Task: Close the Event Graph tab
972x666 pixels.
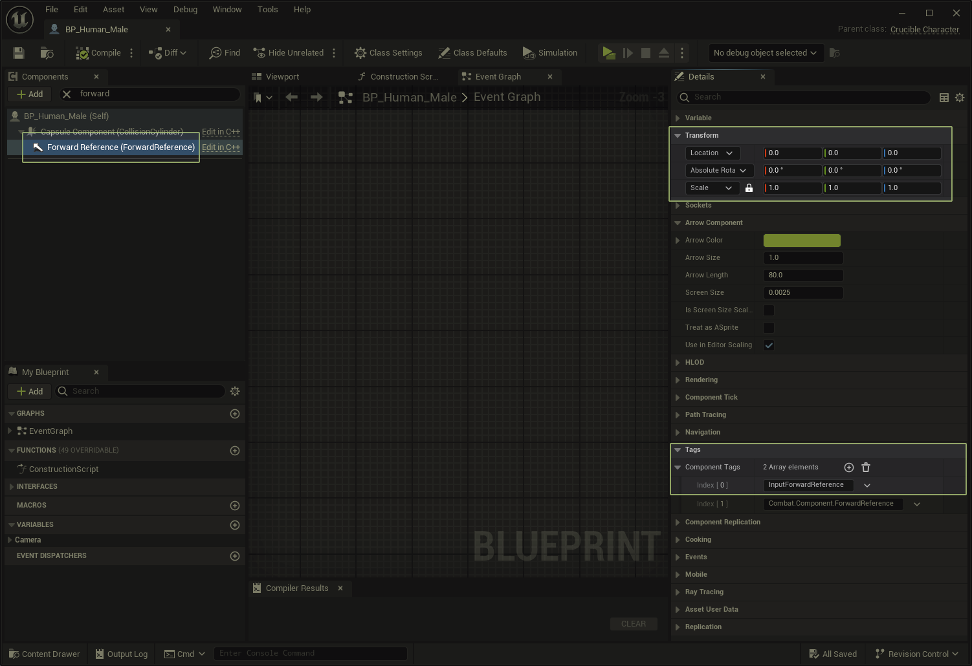Action: (x=550, y=76)
